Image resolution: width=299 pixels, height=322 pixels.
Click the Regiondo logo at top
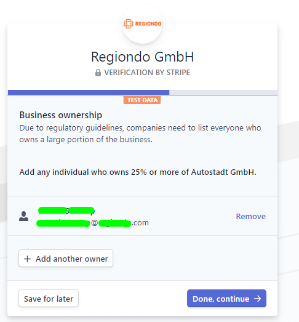point(142,24)
